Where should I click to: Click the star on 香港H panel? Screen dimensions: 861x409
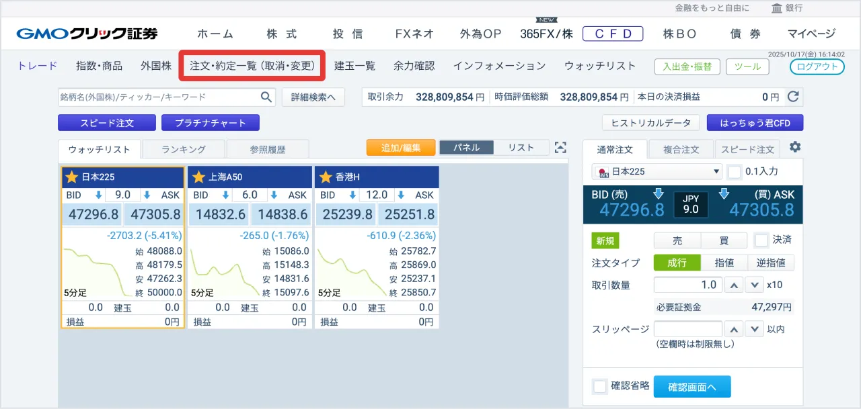point(326,177)
